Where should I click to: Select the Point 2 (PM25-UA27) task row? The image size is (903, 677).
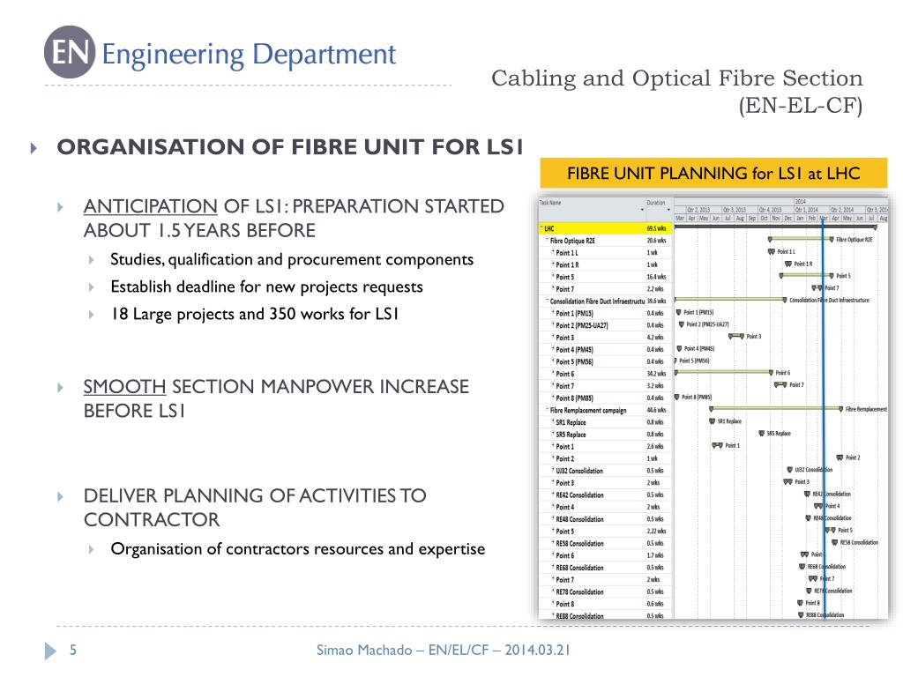(605, 325)
